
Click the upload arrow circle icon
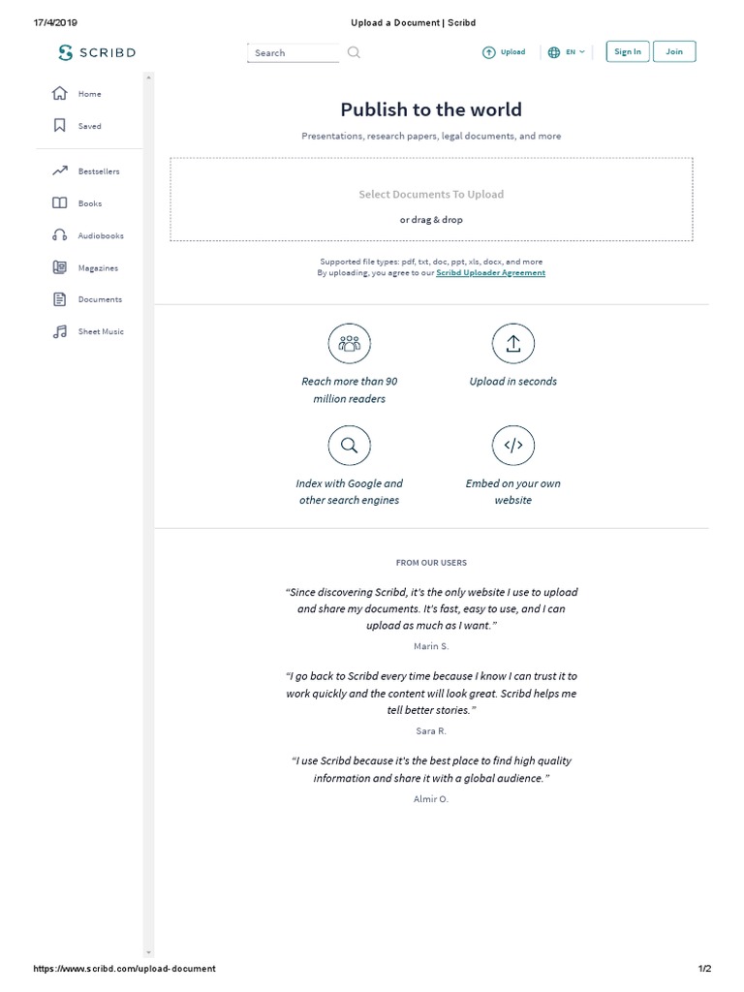coord(513,344)
